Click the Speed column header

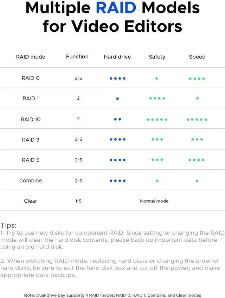[x=197, y=57]
